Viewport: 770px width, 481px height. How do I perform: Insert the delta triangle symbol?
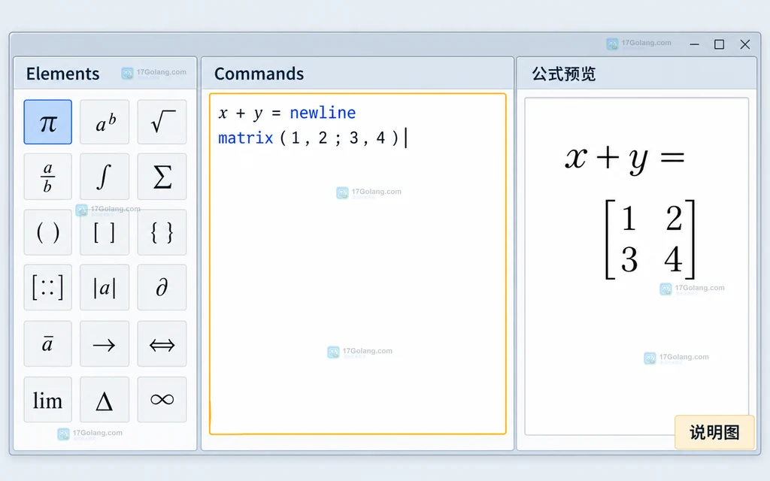click(x=105, y=400)
